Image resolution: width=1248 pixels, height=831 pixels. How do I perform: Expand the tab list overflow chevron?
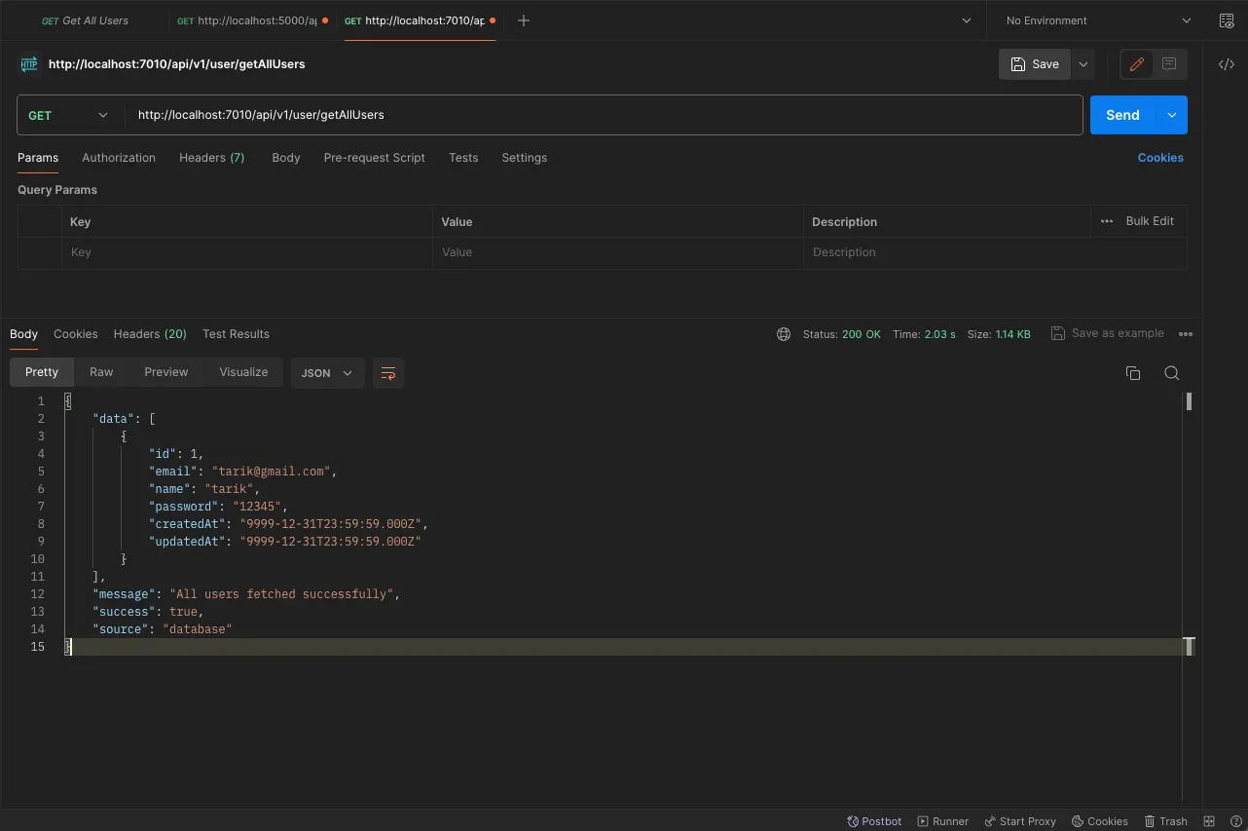pos(967,20)
